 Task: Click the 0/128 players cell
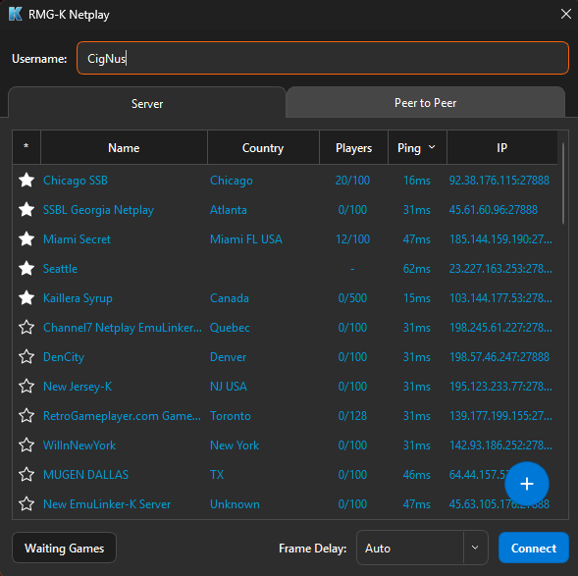click(352, 416)
